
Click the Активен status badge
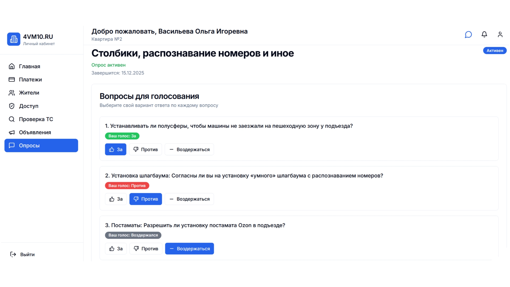pyautogui.click(x=495, y=50)
